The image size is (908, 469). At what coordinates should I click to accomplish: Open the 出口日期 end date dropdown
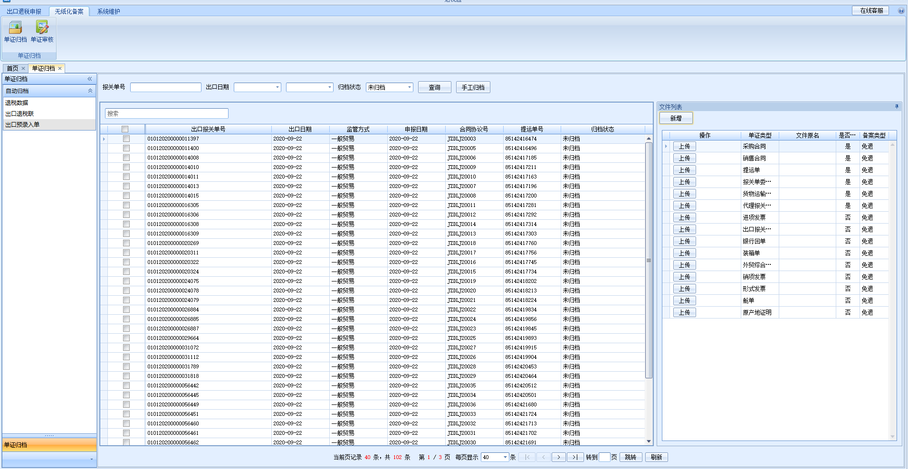330,87
